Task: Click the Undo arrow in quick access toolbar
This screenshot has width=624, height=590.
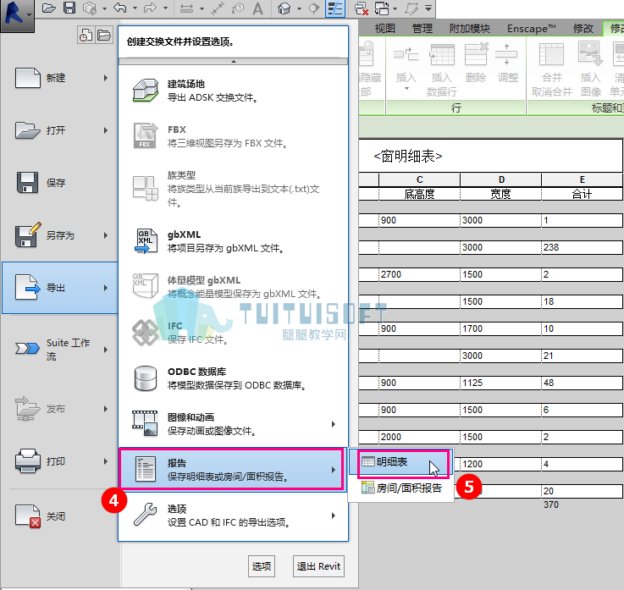Action: [119, 8]
